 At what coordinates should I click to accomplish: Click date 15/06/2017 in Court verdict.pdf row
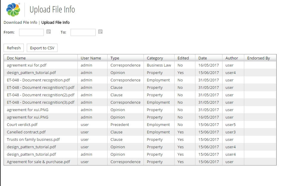(x=208, y=124)
